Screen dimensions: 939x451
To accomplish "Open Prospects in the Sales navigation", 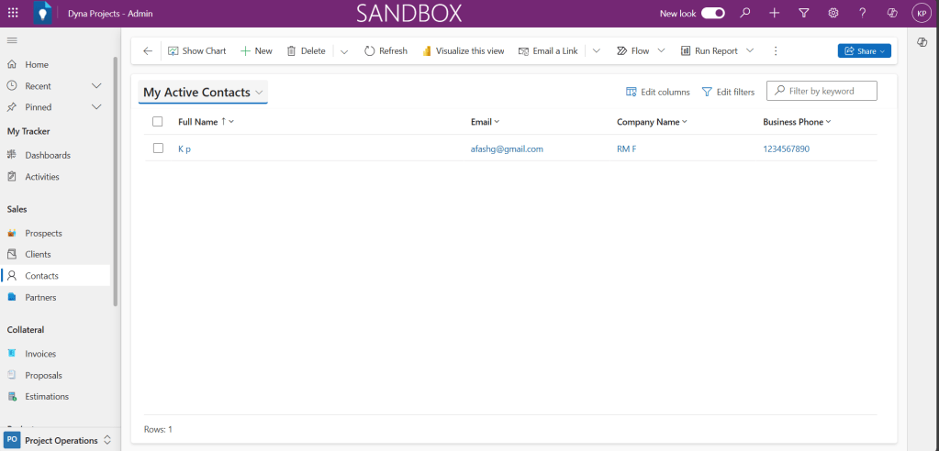I will pyautogui.click(x=43, y=234).
